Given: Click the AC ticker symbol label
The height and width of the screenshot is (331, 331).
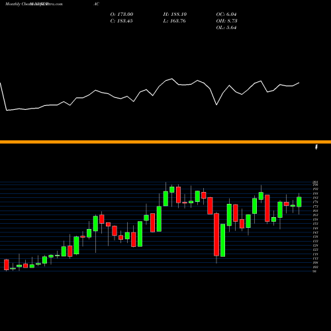Looking at the screenshot, I should [x=96, y=4].
